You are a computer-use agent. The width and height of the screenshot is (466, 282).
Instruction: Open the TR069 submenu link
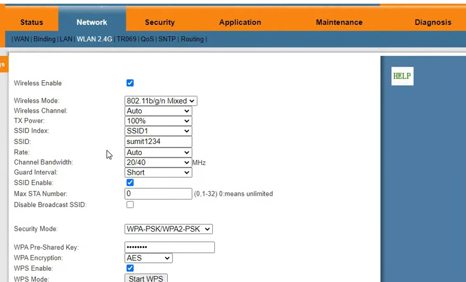(x=127, y=39)
